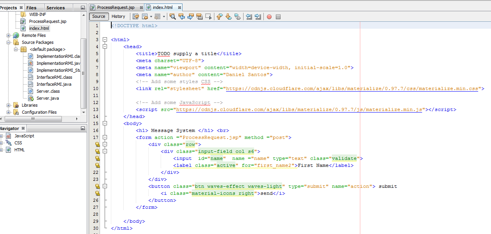This screenshot has height=234, width=491.
Task: Minimize the Navigator panel
Action: pyautogui.click(x=83, y=128)
